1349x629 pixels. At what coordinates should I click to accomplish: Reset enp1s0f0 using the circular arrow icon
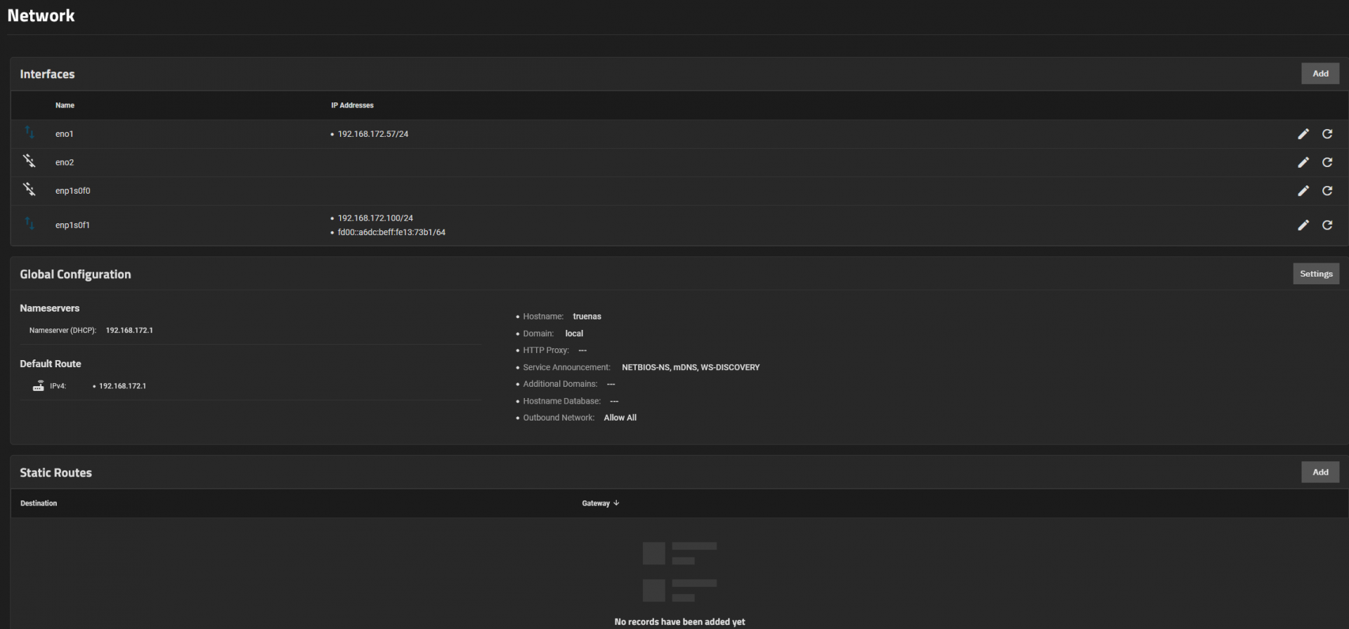1327,191
